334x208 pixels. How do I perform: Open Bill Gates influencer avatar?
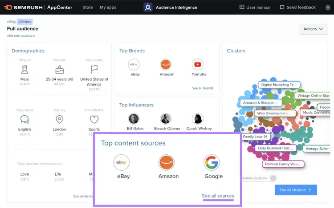[x=134, y=119]
